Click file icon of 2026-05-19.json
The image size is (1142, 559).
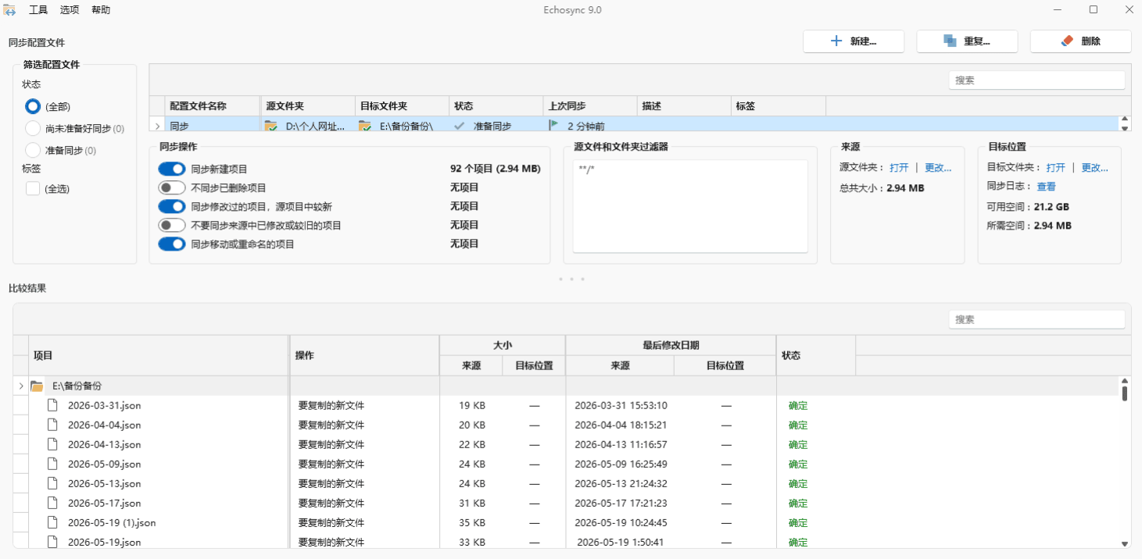pos(52,542)
